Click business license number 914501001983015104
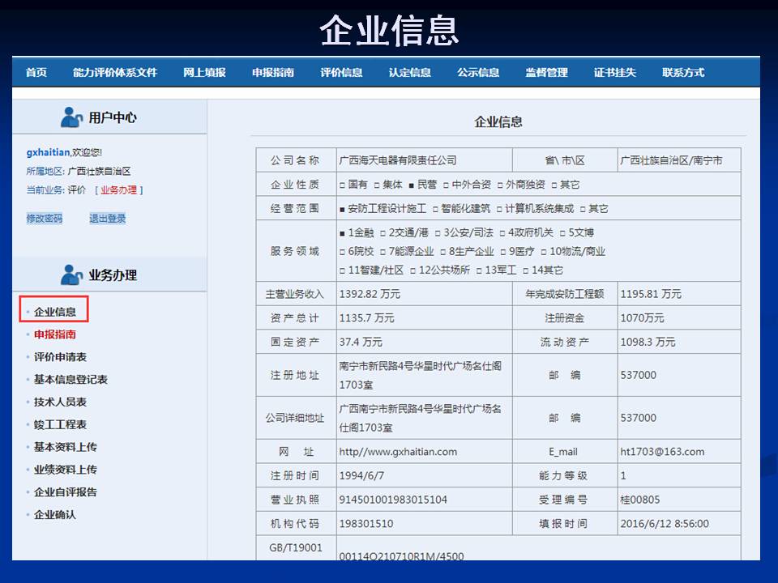778x583 pixels. point(393,500)
